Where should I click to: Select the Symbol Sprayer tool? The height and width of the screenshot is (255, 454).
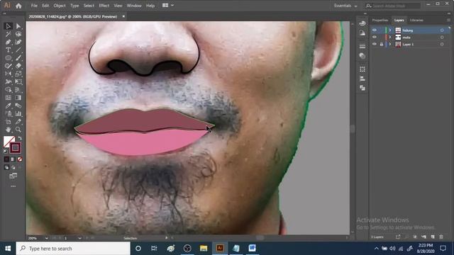[8, 113]
